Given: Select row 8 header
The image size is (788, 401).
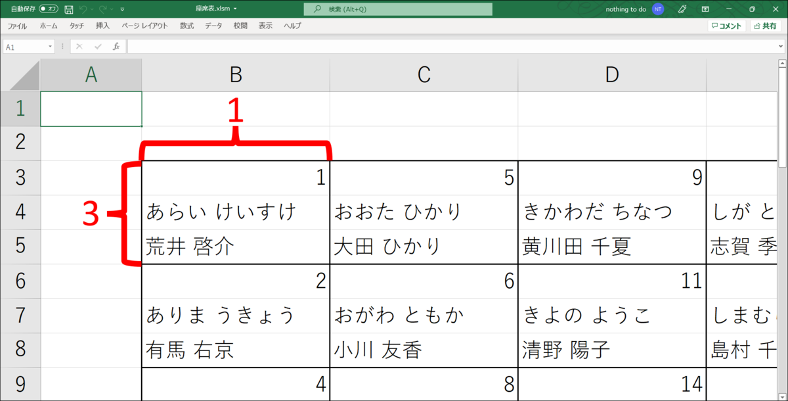Looking at the screenshot, I should tap(20, 350).
